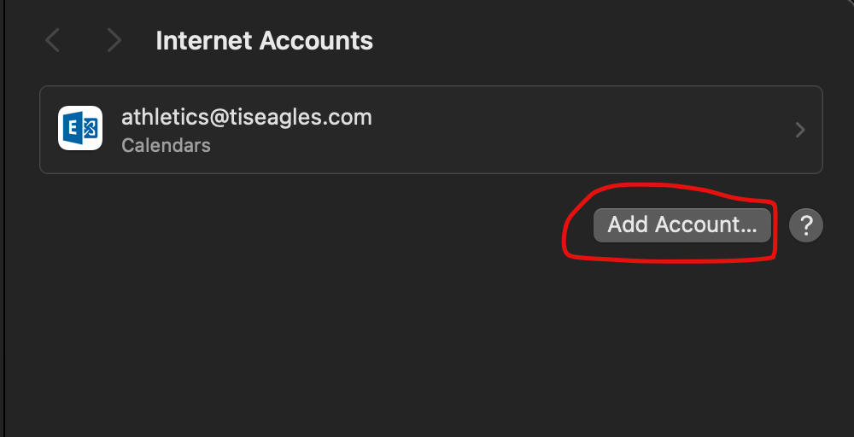
Task: Show Internet Accounts help information
Action: click(805, 225)
